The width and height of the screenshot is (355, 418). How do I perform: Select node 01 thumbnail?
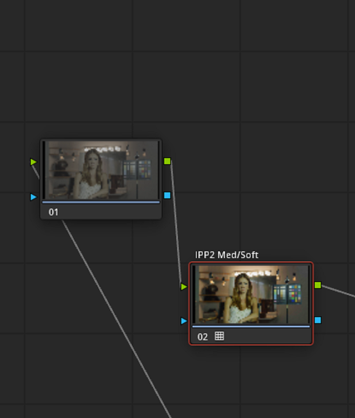click(x=101, y=170)
